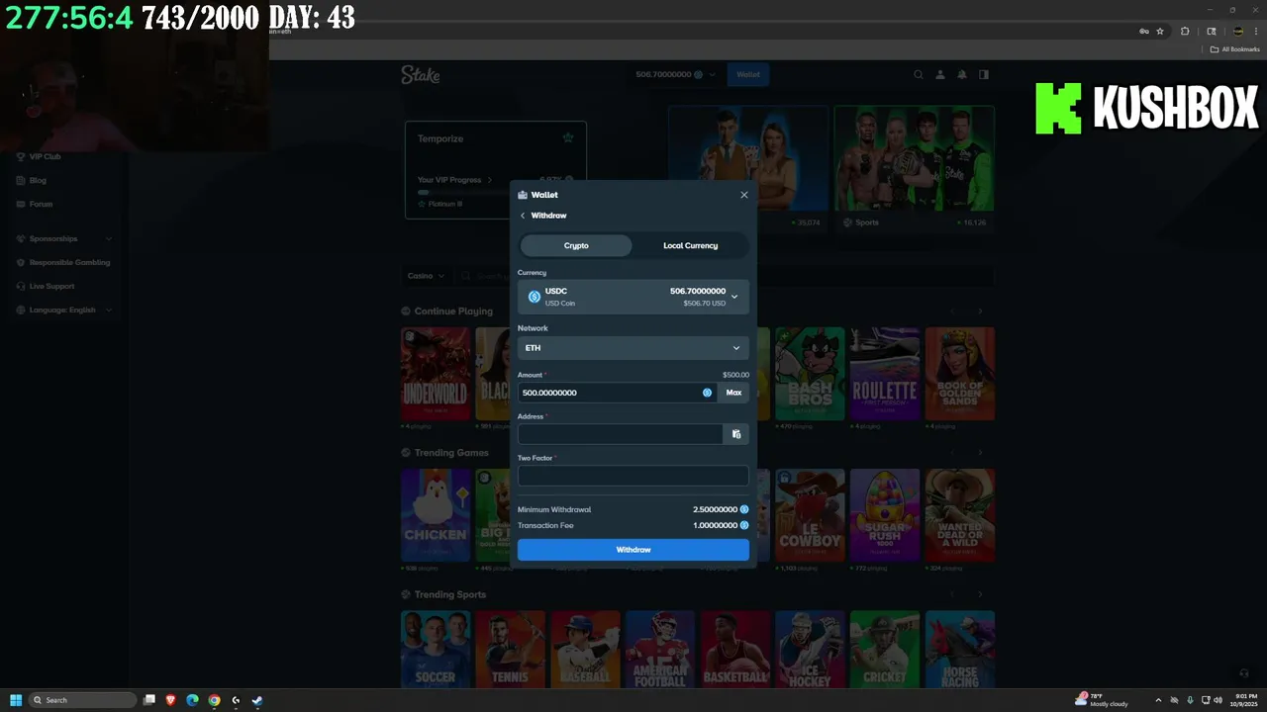Bookmark page with browser star icon
This screenshot has height=712, width=1267.
(1160, 31)
